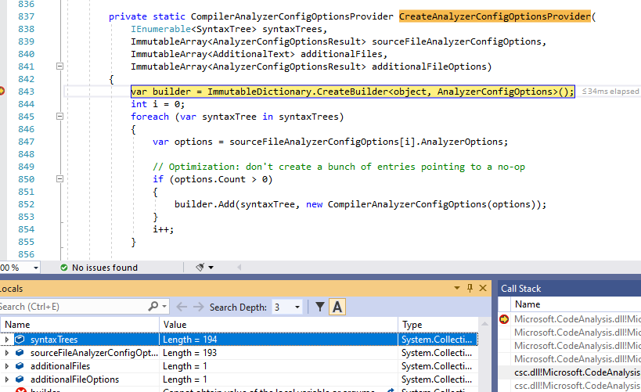Click the No issues found status indicator

click(105, 268)
